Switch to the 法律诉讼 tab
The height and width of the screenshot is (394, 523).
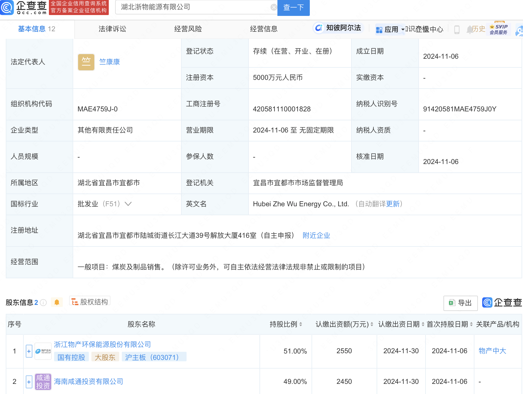click(112, 29)
